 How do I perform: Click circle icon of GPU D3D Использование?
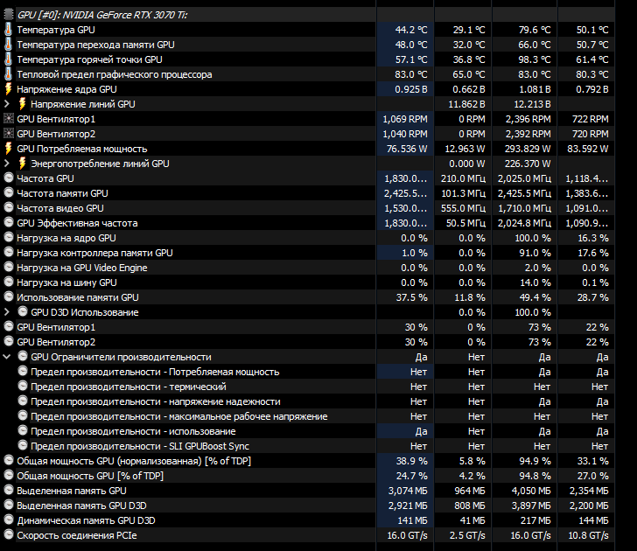pyautogui.click(x=23, y=312)
